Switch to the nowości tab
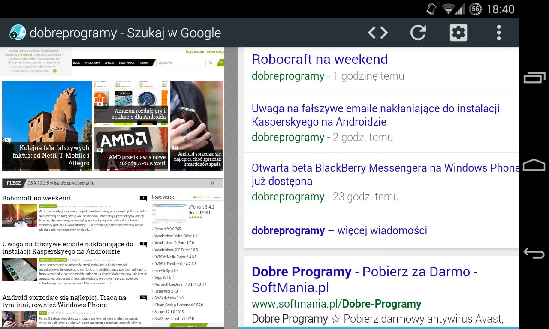Image resolution: width=549 pixels, height=329 pixels. [217, 197]
